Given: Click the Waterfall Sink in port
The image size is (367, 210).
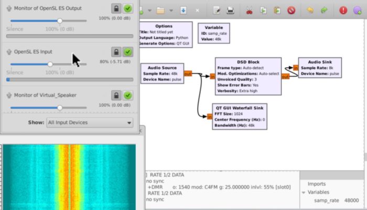Looking at the screenshot, I should point(210,117).
